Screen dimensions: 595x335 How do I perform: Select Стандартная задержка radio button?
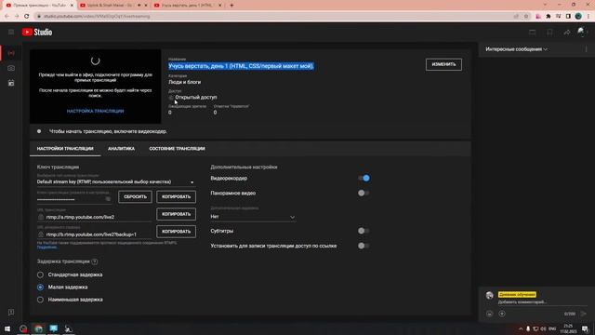click(40, 275)
